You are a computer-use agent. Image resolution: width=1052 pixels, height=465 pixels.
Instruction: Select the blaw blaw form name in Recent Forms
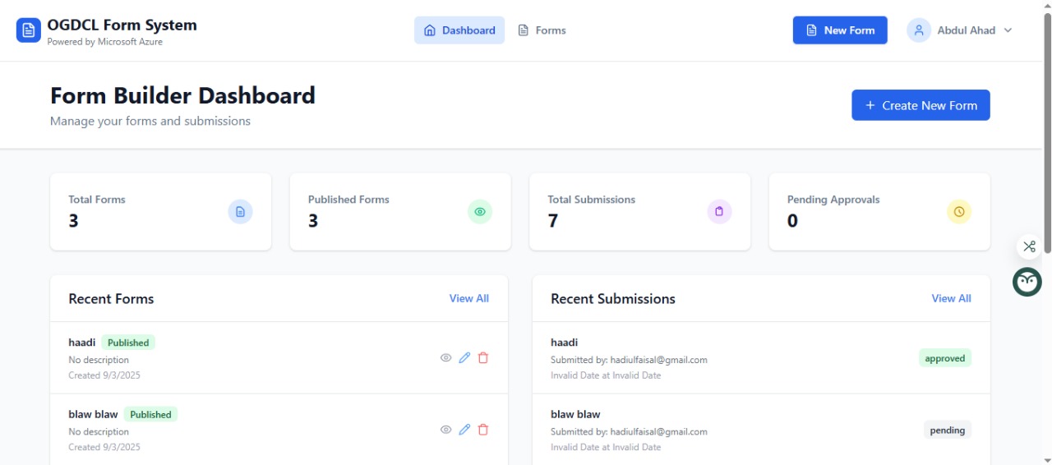click(93, 414)
